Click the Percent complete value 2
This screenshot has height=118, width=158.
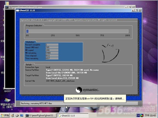[x=52, y=45]
